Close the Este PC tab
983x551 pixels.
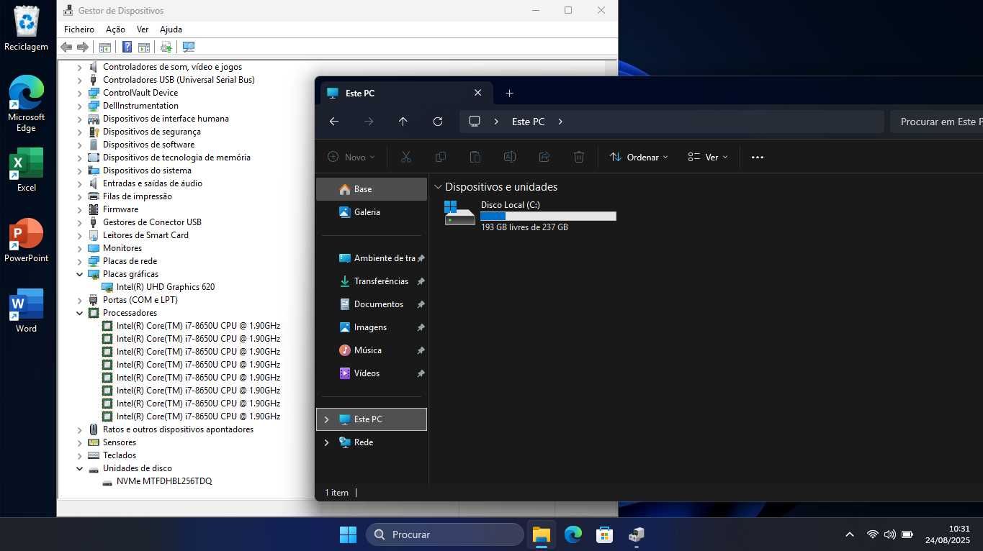[478, 93]
